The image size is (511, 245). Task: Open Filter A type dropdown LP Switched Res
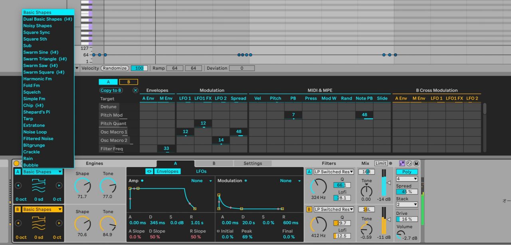[x=334, y=172]
